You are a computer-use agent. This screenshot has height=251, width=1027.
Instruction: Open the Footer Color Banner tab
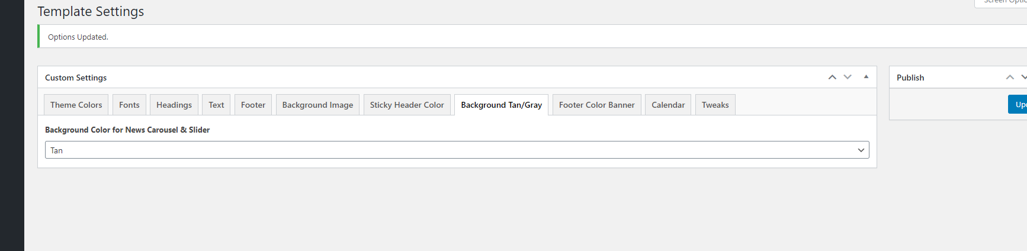596,105
